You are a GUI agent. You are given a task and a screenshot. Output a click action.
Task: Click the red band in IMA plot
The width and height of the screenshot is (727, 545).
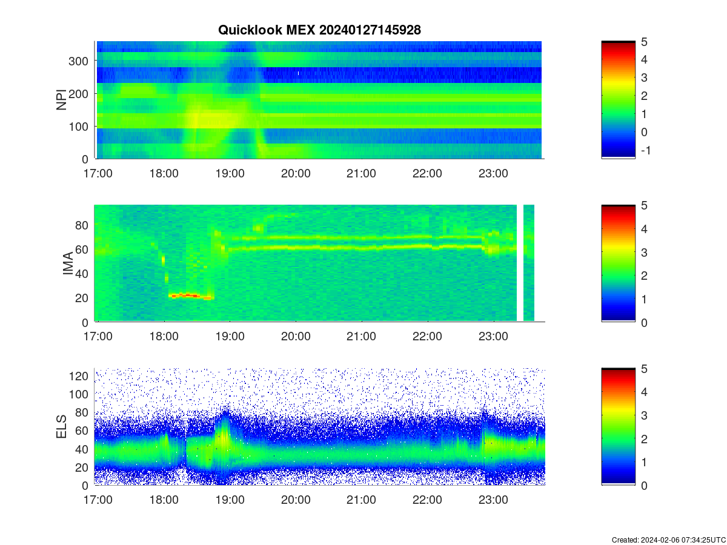coord(191,296)
